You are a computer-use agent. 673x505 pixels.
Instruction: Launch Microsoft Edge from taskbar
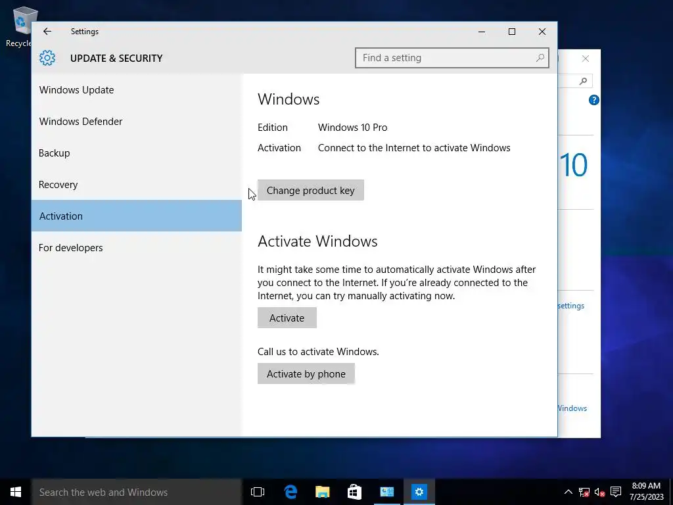pos(290,492)
